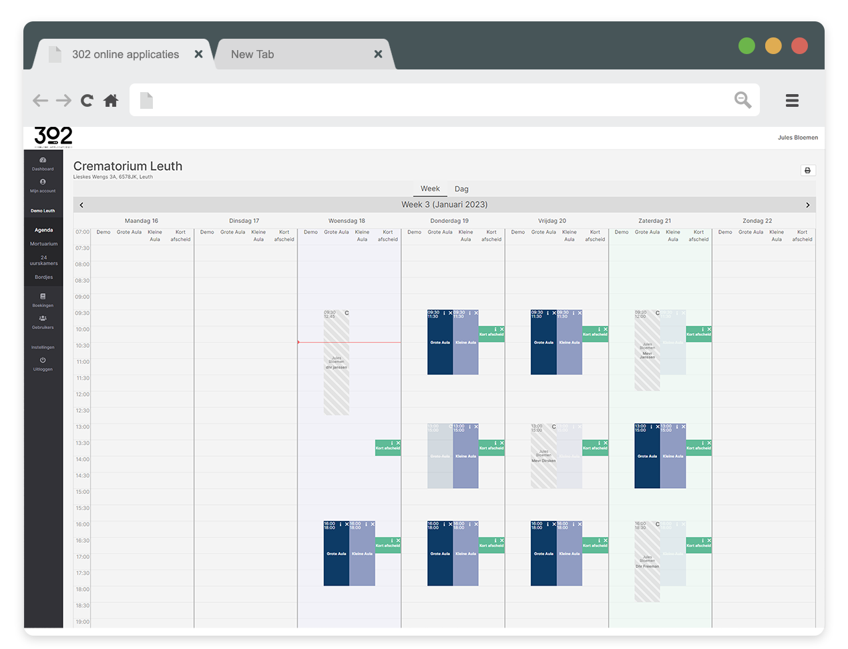The image size is (848, 649).
Task: Switch to the Dag view tab
Action: [x=461, y=189]
